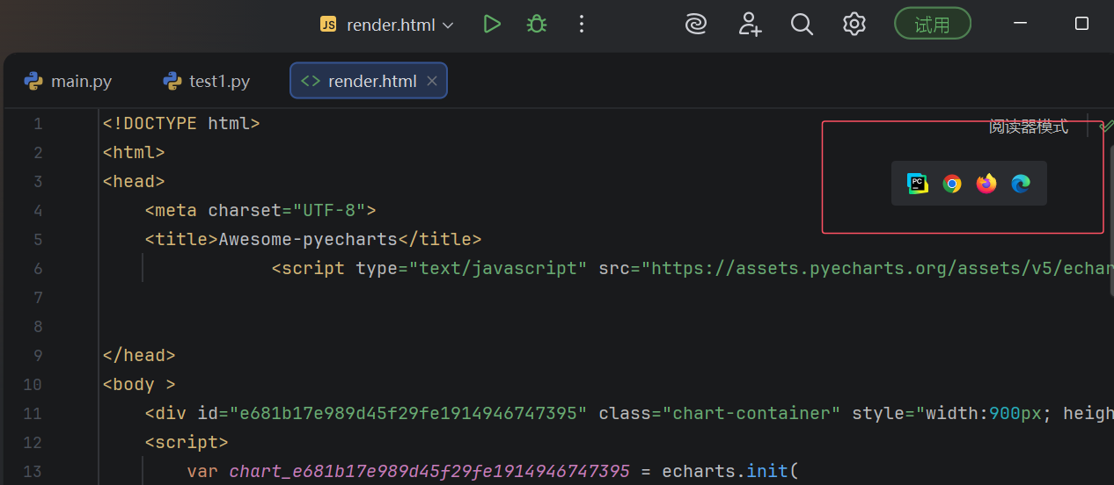Open IDE settings gear icon
This screenshot has width=1114, height=485.
click(854, 24)
